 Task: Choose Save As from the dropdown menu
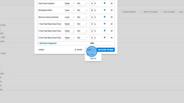[93, 58]
